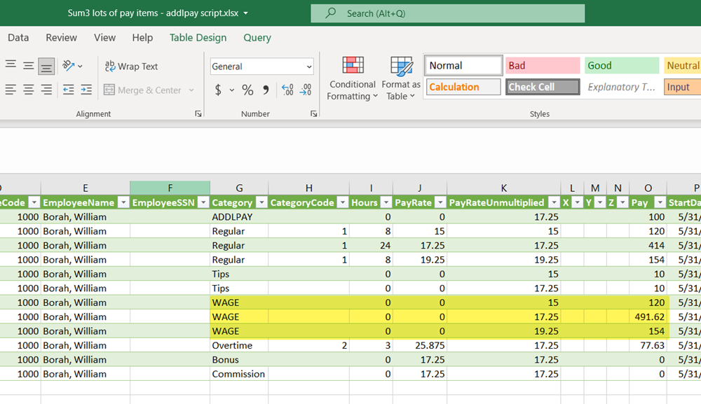Screen dimensions: 701x404
Task: Switch to the Table Design tab
Action: pos(198,38)
